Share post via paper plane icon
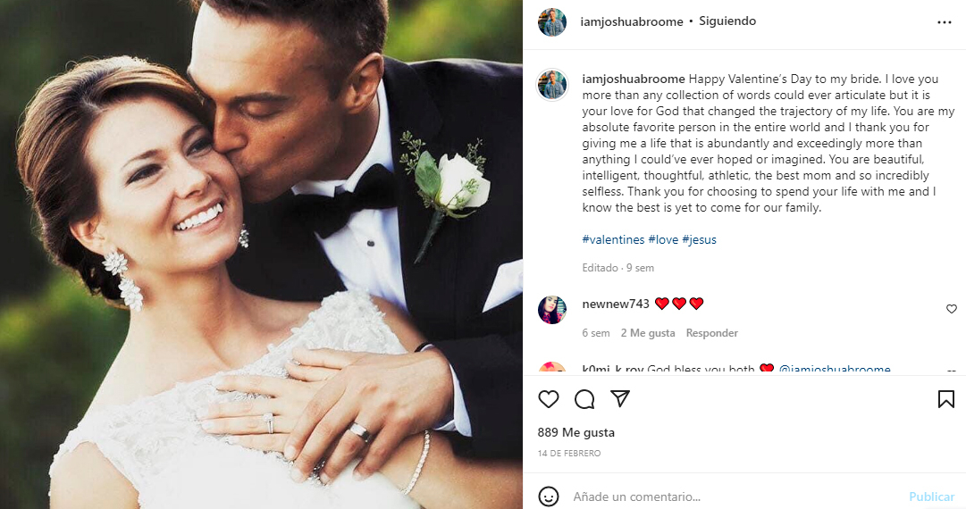Viewport: 966px width, 509px height. (620, 399)
